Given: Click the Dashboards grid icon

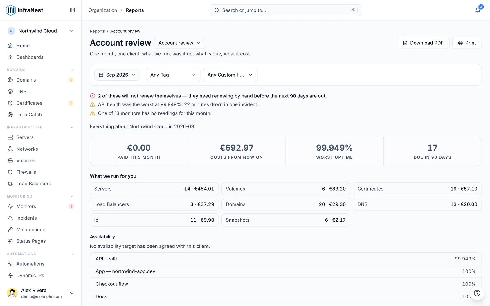Looking at the screenshot, I should 10,57.
